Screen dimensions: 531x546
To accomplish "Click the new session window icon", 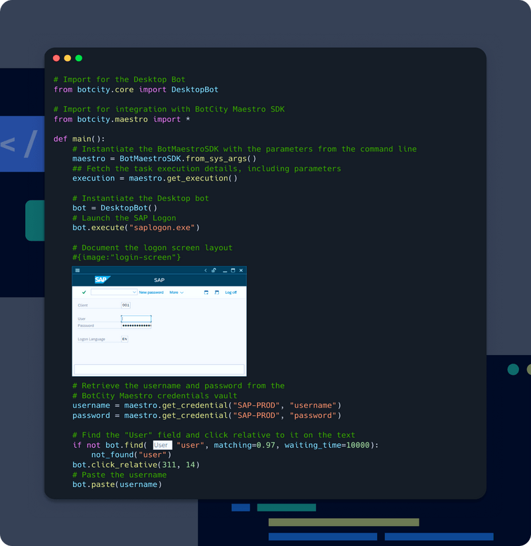I will tap(206, 292).
